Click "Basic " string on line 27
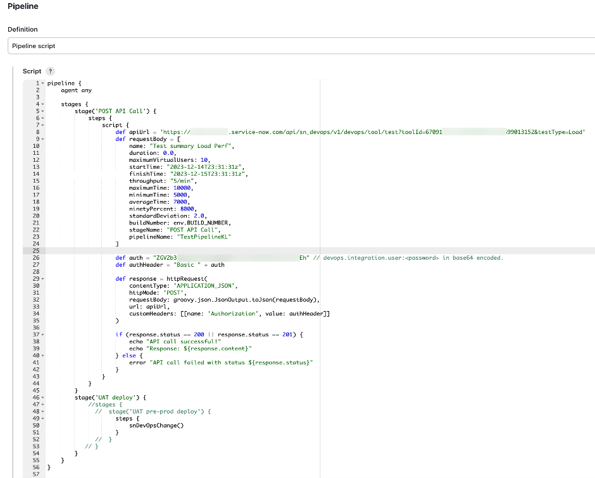The height and width of the screenshot is (478, 595). click(187, 265)
